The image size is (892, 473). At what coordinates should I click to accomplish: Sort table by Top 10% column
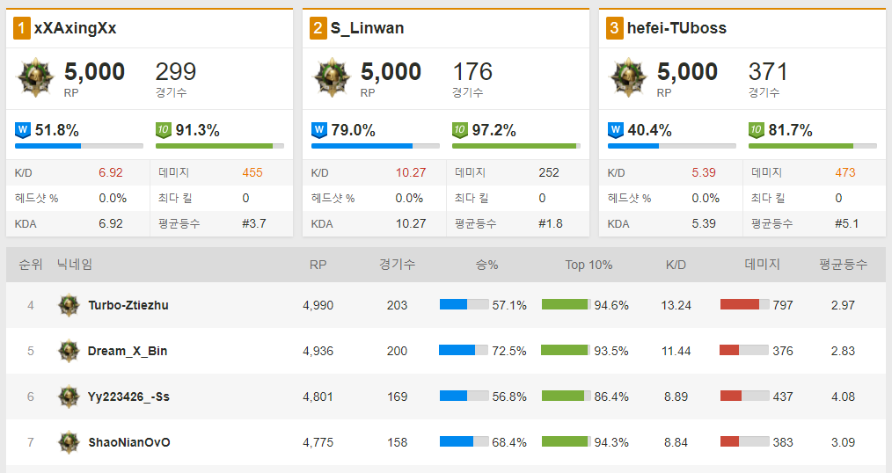pos(589,265)
